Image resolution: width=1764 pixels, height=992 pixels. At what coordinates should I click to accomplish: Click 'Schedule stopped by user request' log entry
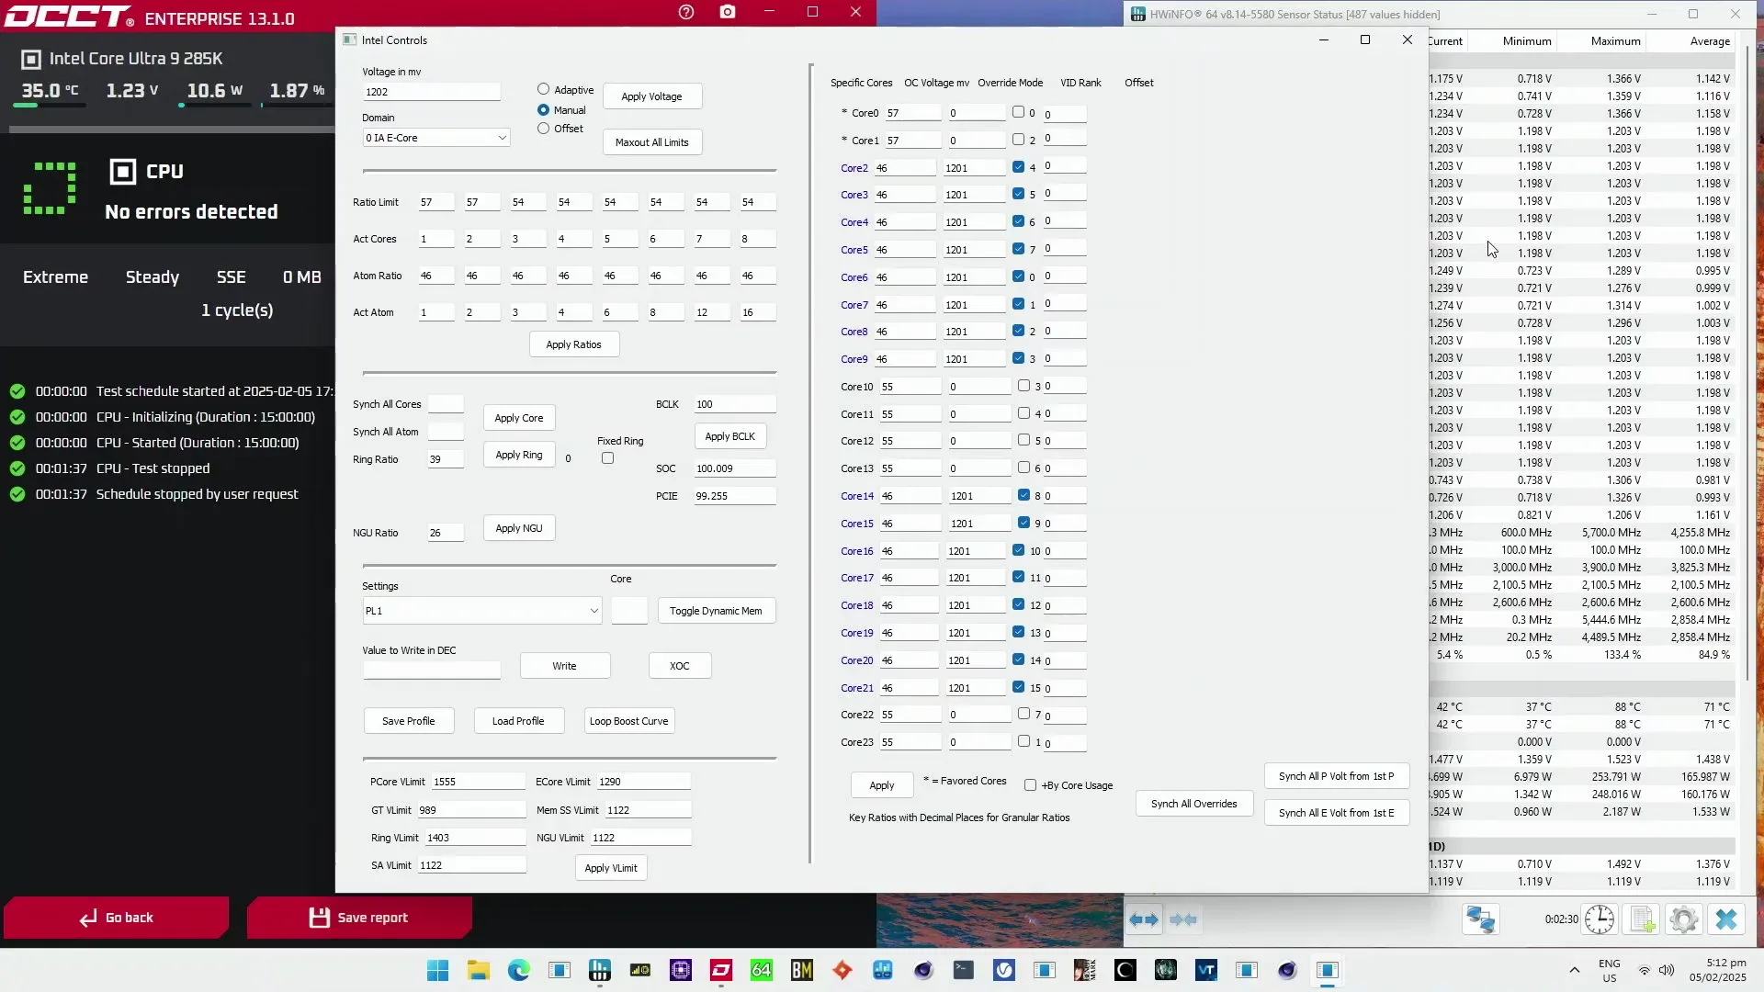(x=197, y=494)
